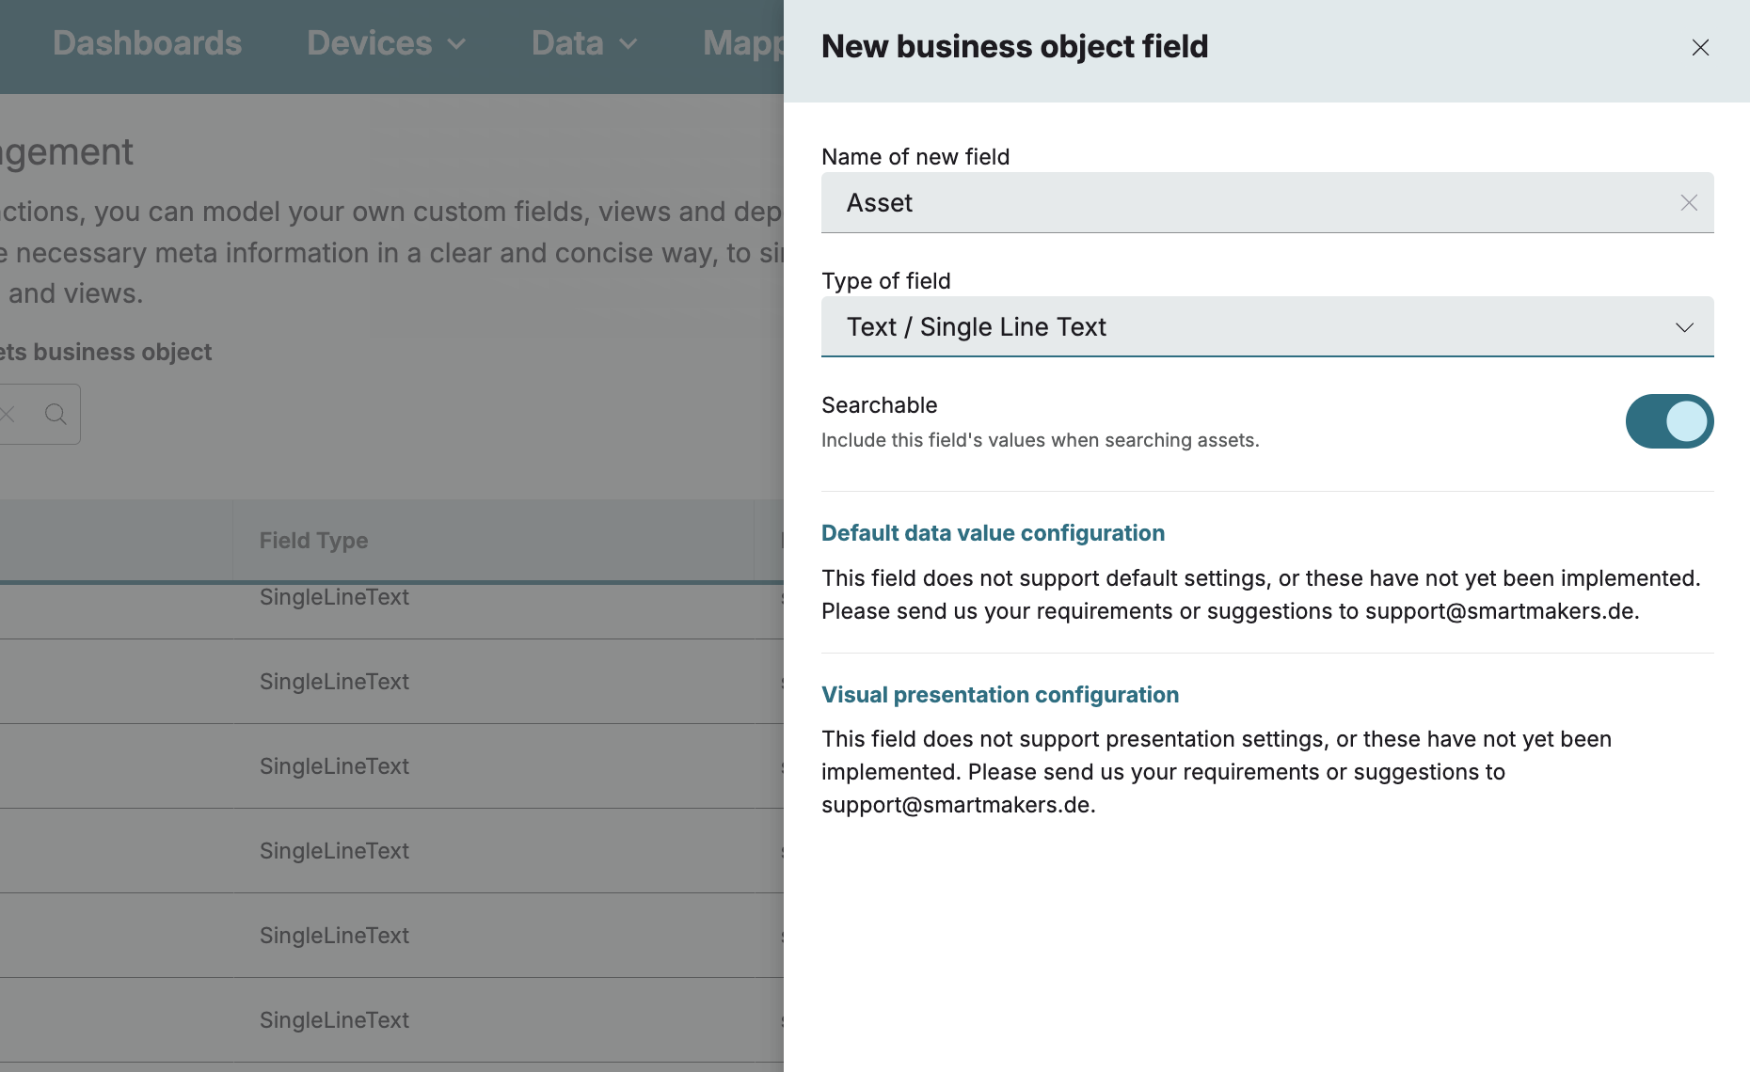Clear the Name of new field input
The image size is (1750, 1072).
[x=1689, y=203]
